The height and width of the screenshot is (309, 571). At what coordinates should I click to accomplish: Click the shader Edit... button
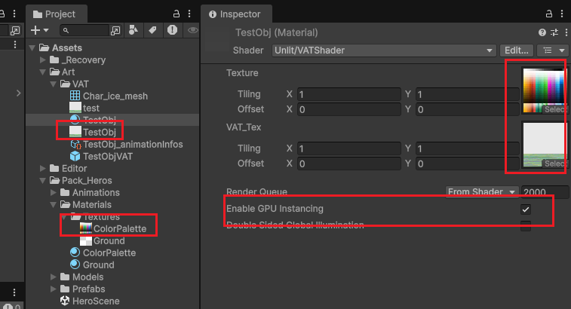coord(516,50)
